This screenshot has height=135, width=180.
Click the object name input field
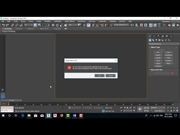pos(162,73)
